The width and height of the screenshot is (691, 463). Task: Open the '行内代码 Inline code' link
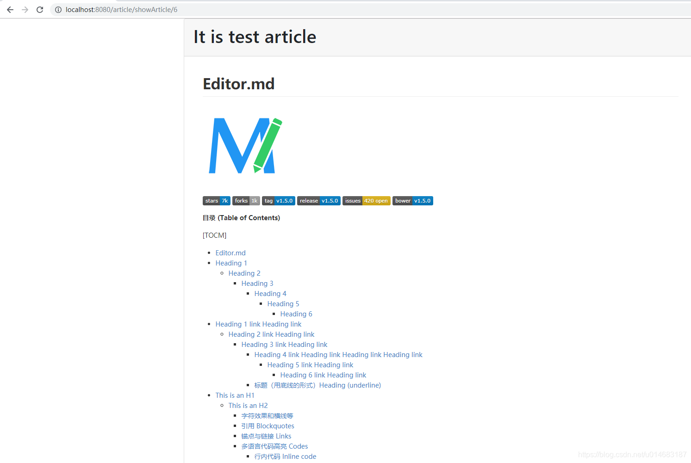point(285,457)
